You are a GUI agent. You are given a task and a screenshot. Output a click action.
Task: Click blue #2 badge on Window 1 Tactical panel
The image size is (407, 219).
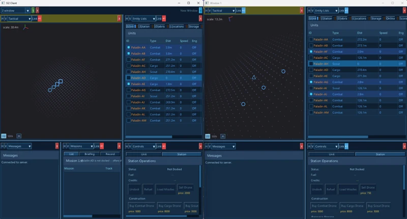[244, 11]
